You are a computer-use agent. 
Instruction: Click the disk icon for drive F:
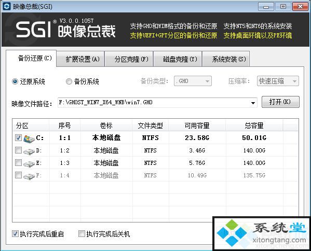(x=29, y=176)
